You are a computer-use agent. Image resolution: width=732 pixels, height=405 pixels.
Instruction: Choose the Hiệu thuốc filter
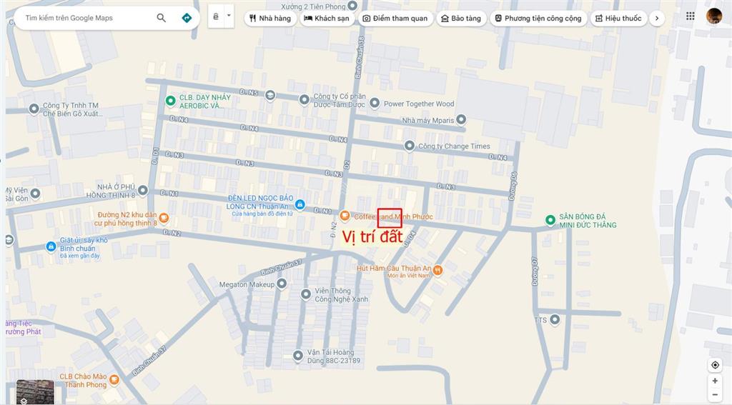tap(618, 18)
